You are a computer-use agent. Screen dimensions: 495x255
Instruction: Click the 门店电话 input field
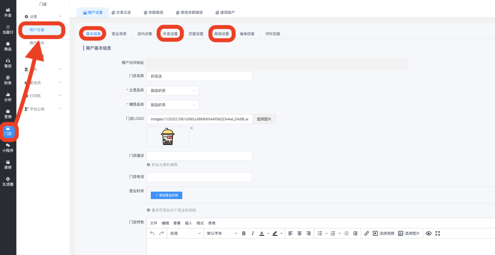(x=199, y=177)
